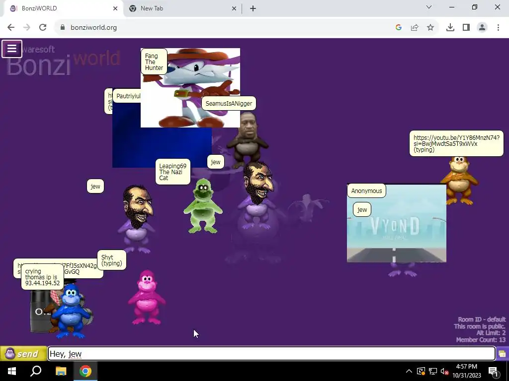Click the green Bonzi character

click(x=203, y=206)
